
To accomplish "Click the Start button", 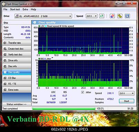I will pyautogui.click(x=127, y=101).
